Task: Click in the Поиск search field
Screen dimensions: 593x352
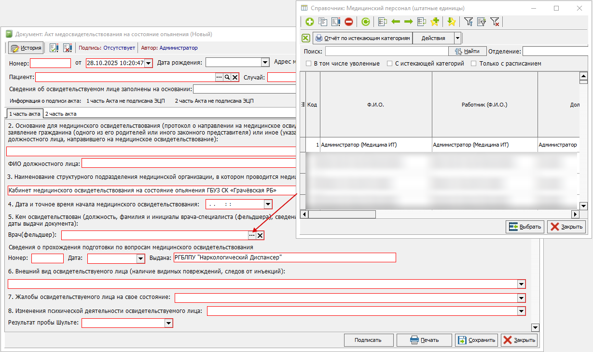Action: [386, 51]
